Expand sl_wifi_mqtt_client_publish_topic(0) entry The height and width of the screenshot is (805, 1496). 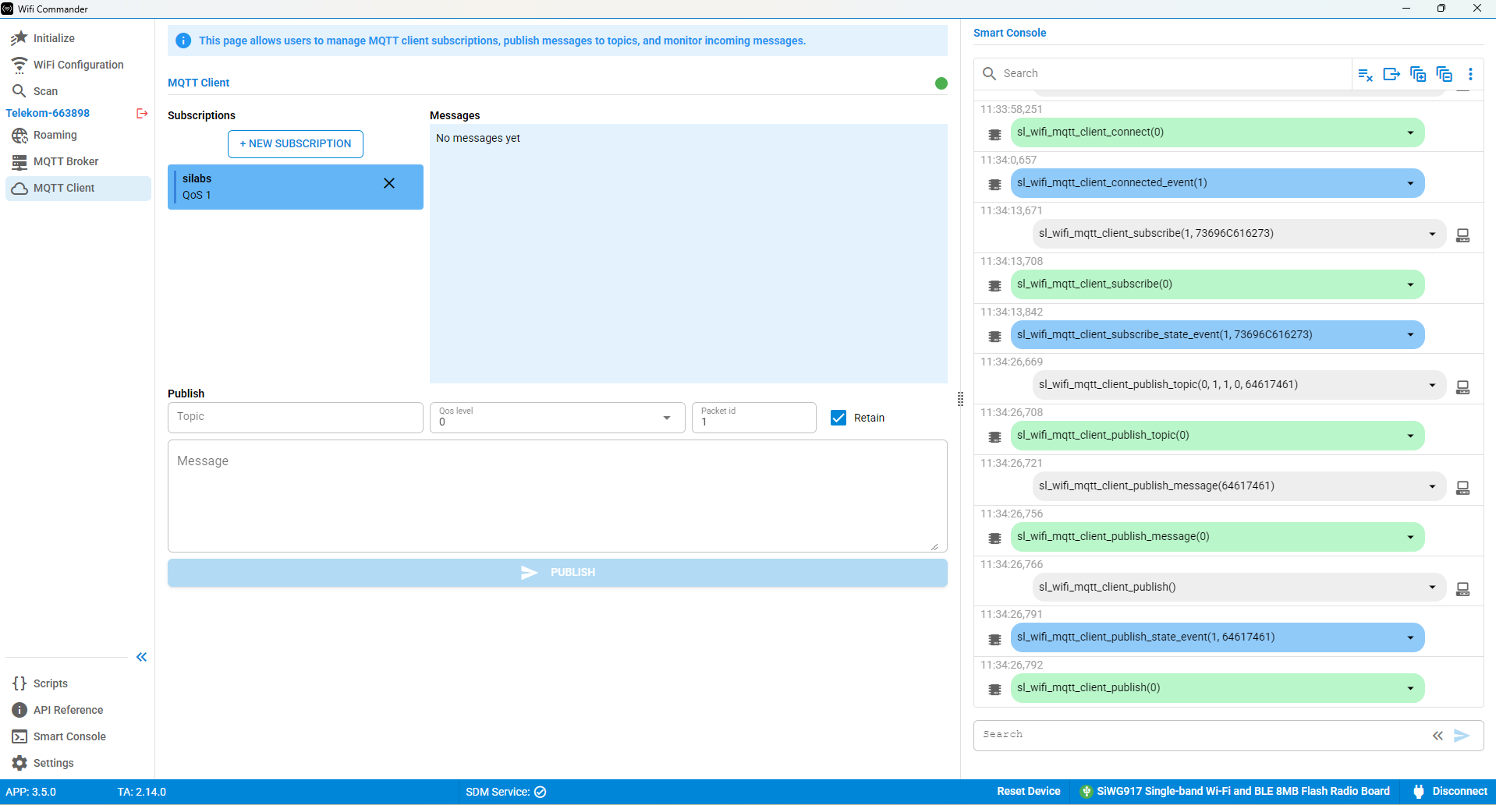1410,436
